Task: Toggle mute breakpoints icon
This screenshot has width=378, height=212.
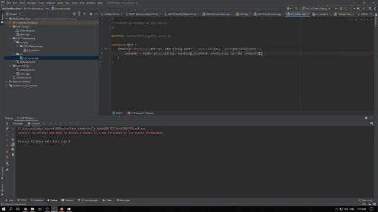Action: coord(7,157)
